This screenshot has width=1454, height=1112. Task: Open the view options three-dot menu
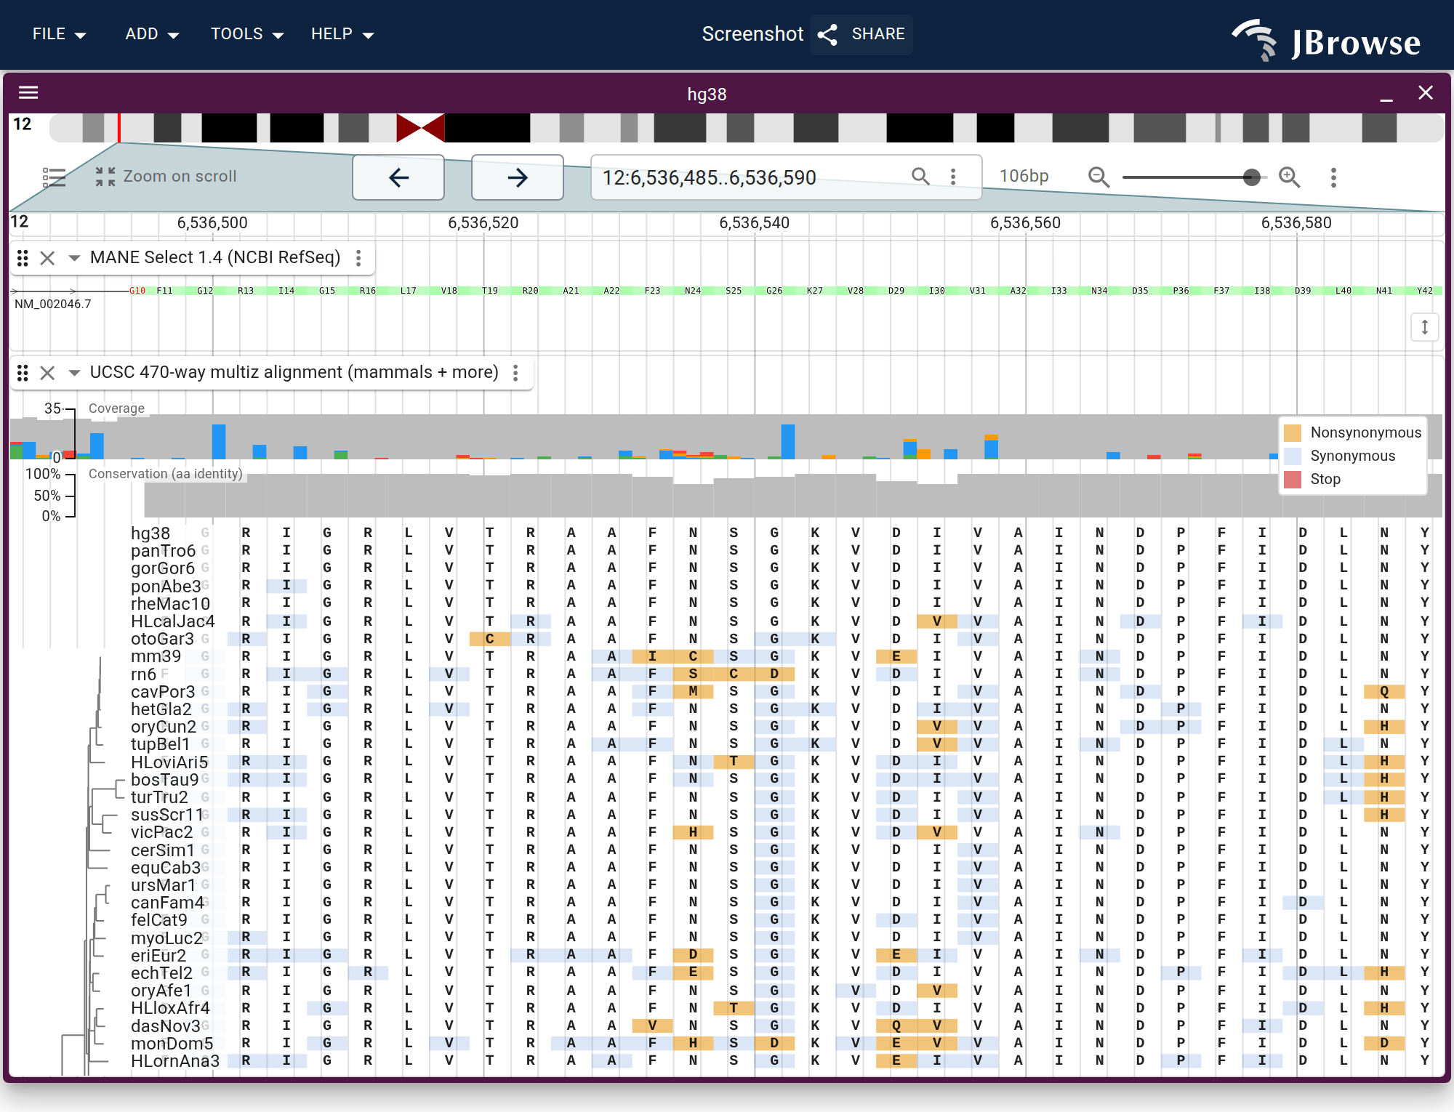point(1333,177)
